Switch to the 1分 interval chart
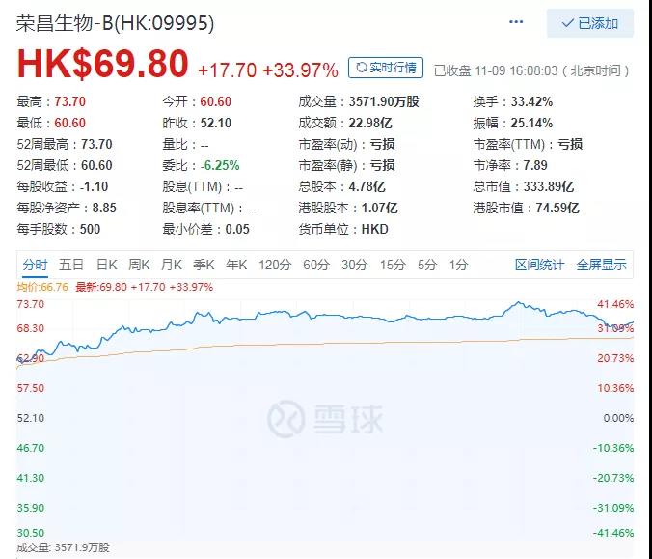Image resolution: width=652 pixels, height=559 pixels. click(458, 265)
